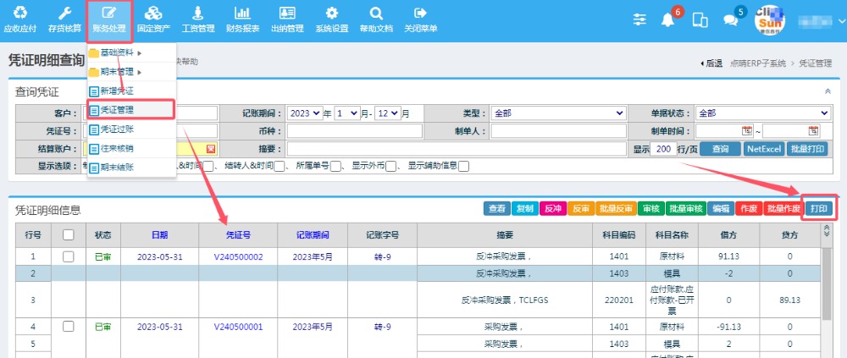Open the 应收应付 module icon
Image resolution: width=847 pixels, height=358 pixels.
(x=20, y=14)
